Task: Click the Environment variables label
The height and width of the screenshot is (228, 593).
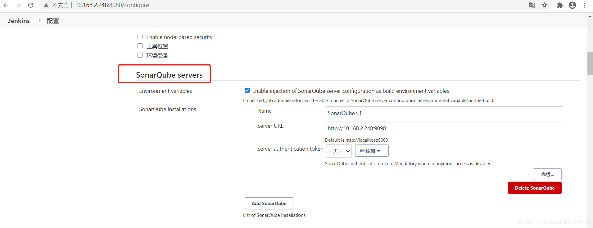Action: (165, 91)
